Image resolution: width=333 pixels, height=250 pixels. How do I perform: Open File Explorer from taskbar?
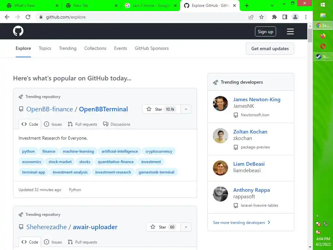click(323, 15)
